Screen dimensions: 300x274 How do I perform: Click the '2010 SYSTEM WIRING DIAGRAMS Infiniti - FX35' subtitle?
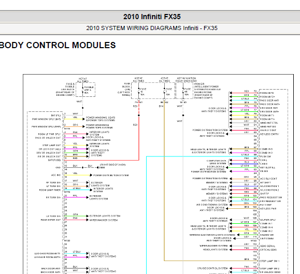[x=152, y=28]
